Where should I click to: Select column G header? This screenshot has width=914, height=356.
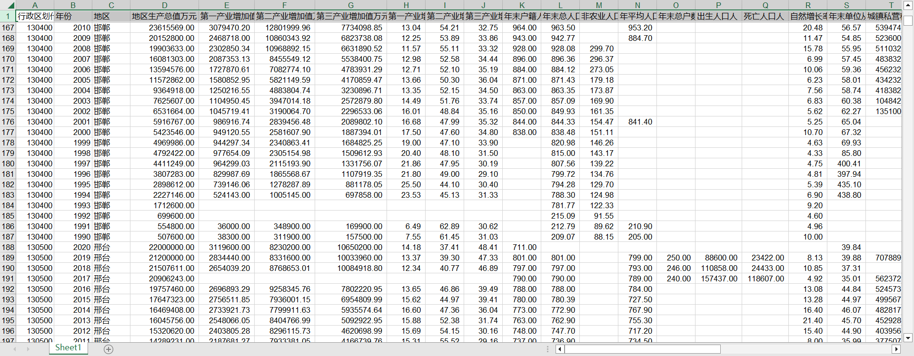(351, 5)
